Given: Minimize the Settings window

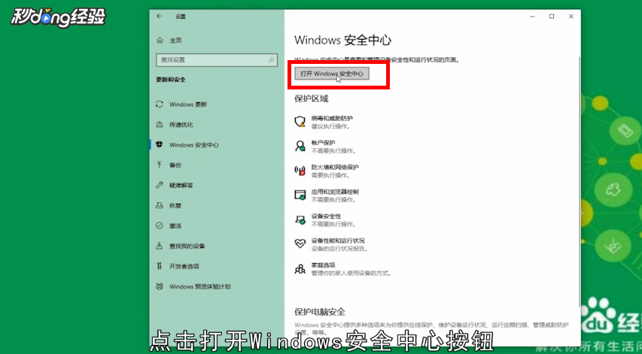Looking at the screenshot, I should (x=532, y=17).
